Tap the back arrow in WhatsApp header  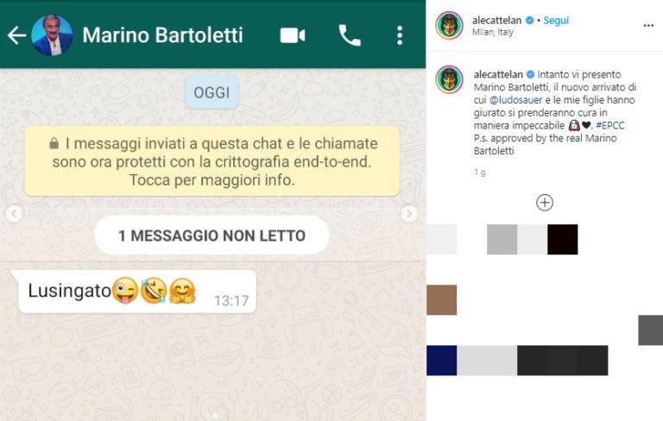click(x=17, y=35)
